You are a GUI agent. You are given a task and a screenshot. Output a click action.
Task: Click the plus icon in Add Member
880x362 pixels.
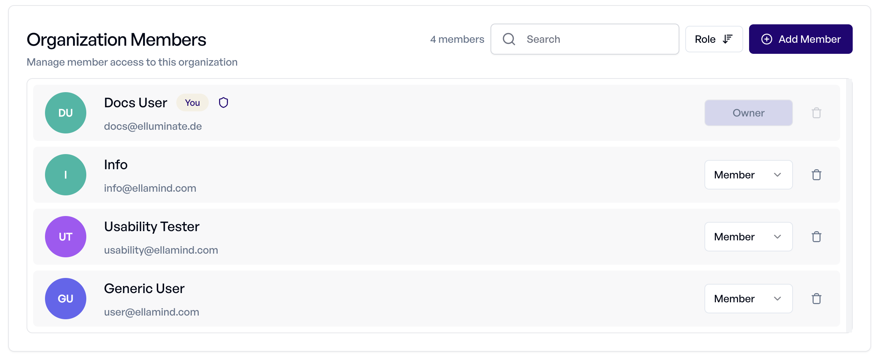[x=767, y=39]
